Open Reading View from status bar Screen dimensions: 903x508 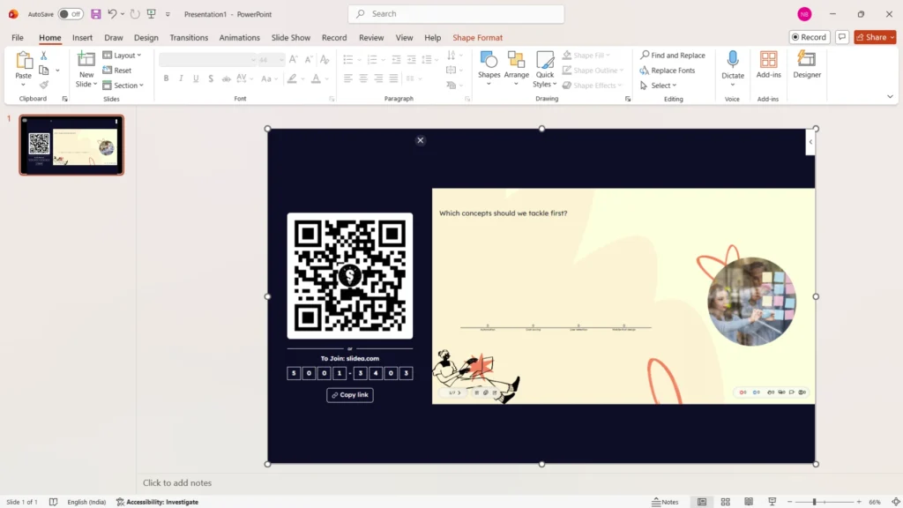[x=748, y=502]
